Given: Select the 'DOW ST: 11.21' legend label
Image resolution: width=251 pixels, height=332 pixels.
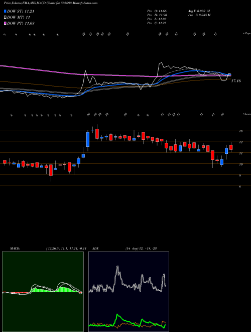Looking at the screenshot, I should (21, 12).
